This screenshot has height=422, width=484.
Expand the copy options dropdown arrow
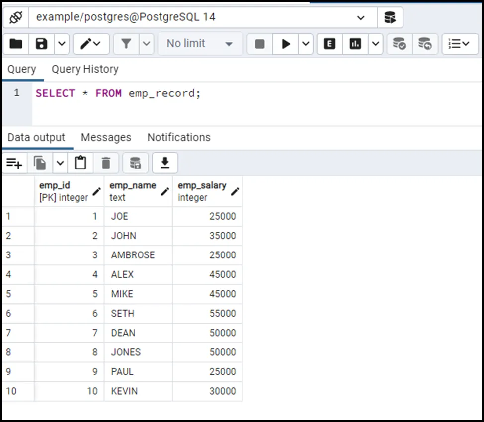60,163
